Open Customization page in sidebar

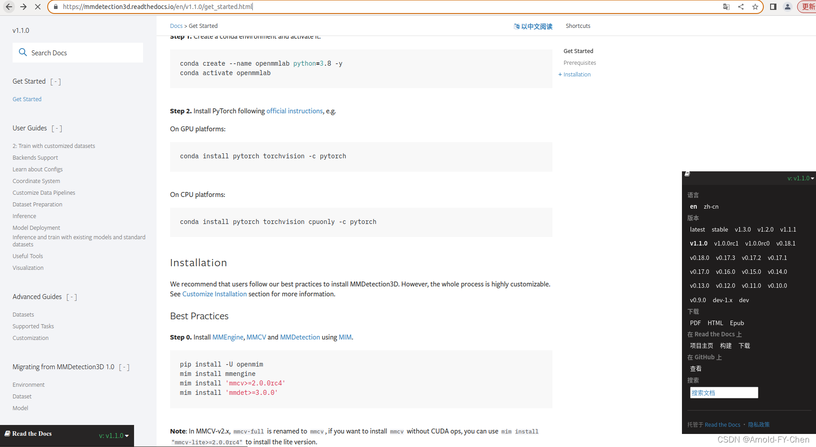tap(30, 338)
